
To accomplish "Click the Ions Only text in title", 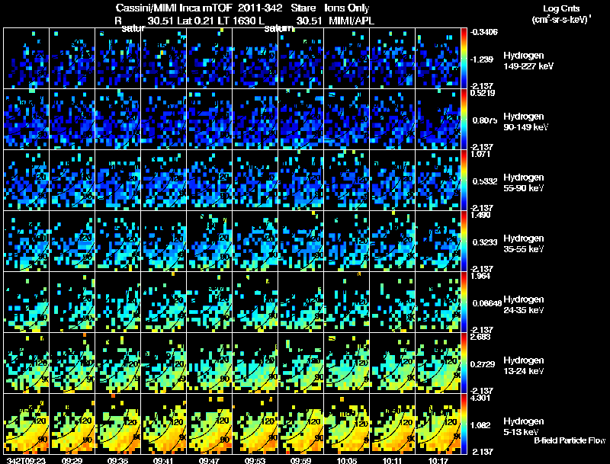I will click(347, 8).
